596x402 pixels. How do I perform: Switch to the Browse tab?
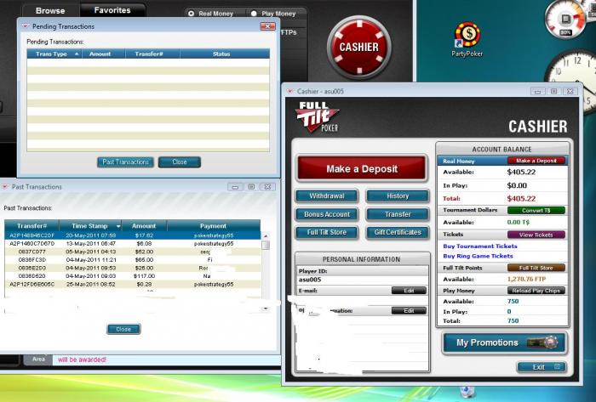[50, 10]
